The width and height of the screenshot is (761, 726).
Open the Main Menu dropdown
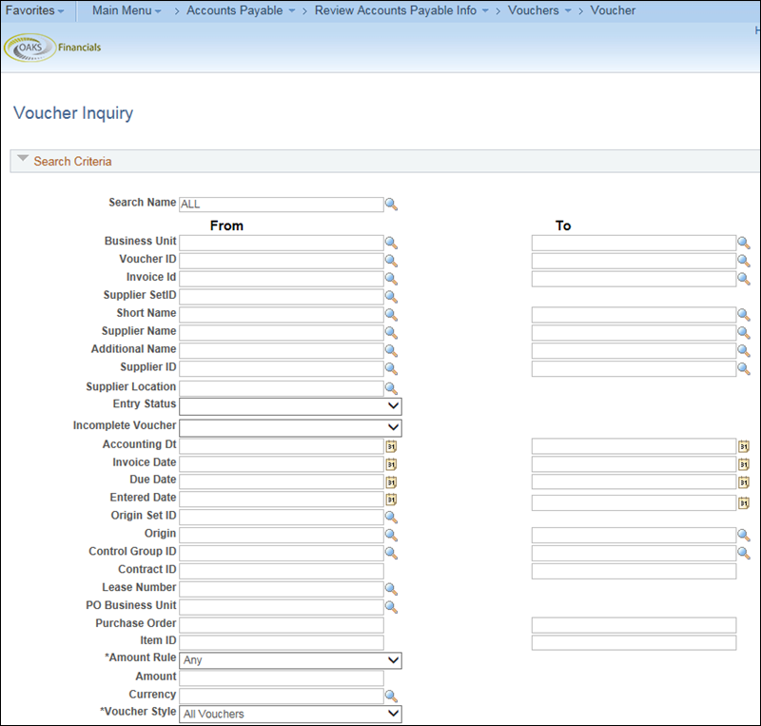(x=127, y=10)
